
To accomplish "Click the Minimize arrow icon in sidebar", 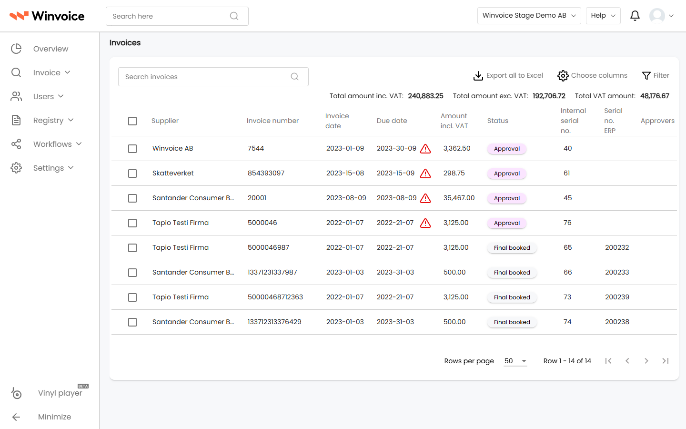I will point(16,417).
